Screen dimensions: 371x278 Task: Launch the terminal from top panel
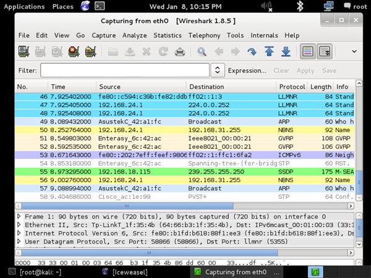coord(100,6)
